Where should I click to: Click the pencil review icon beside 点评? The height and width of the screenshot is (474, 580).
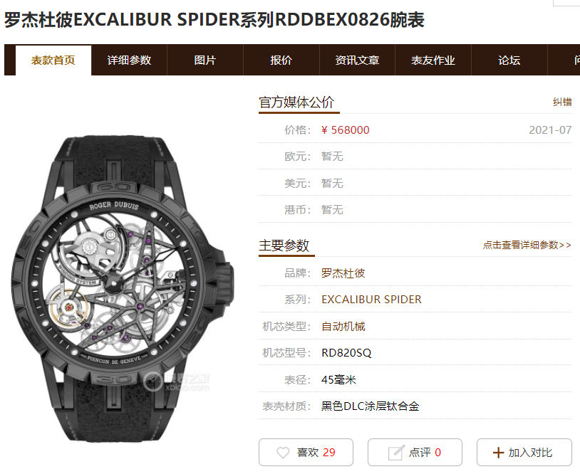coord(395,453)
